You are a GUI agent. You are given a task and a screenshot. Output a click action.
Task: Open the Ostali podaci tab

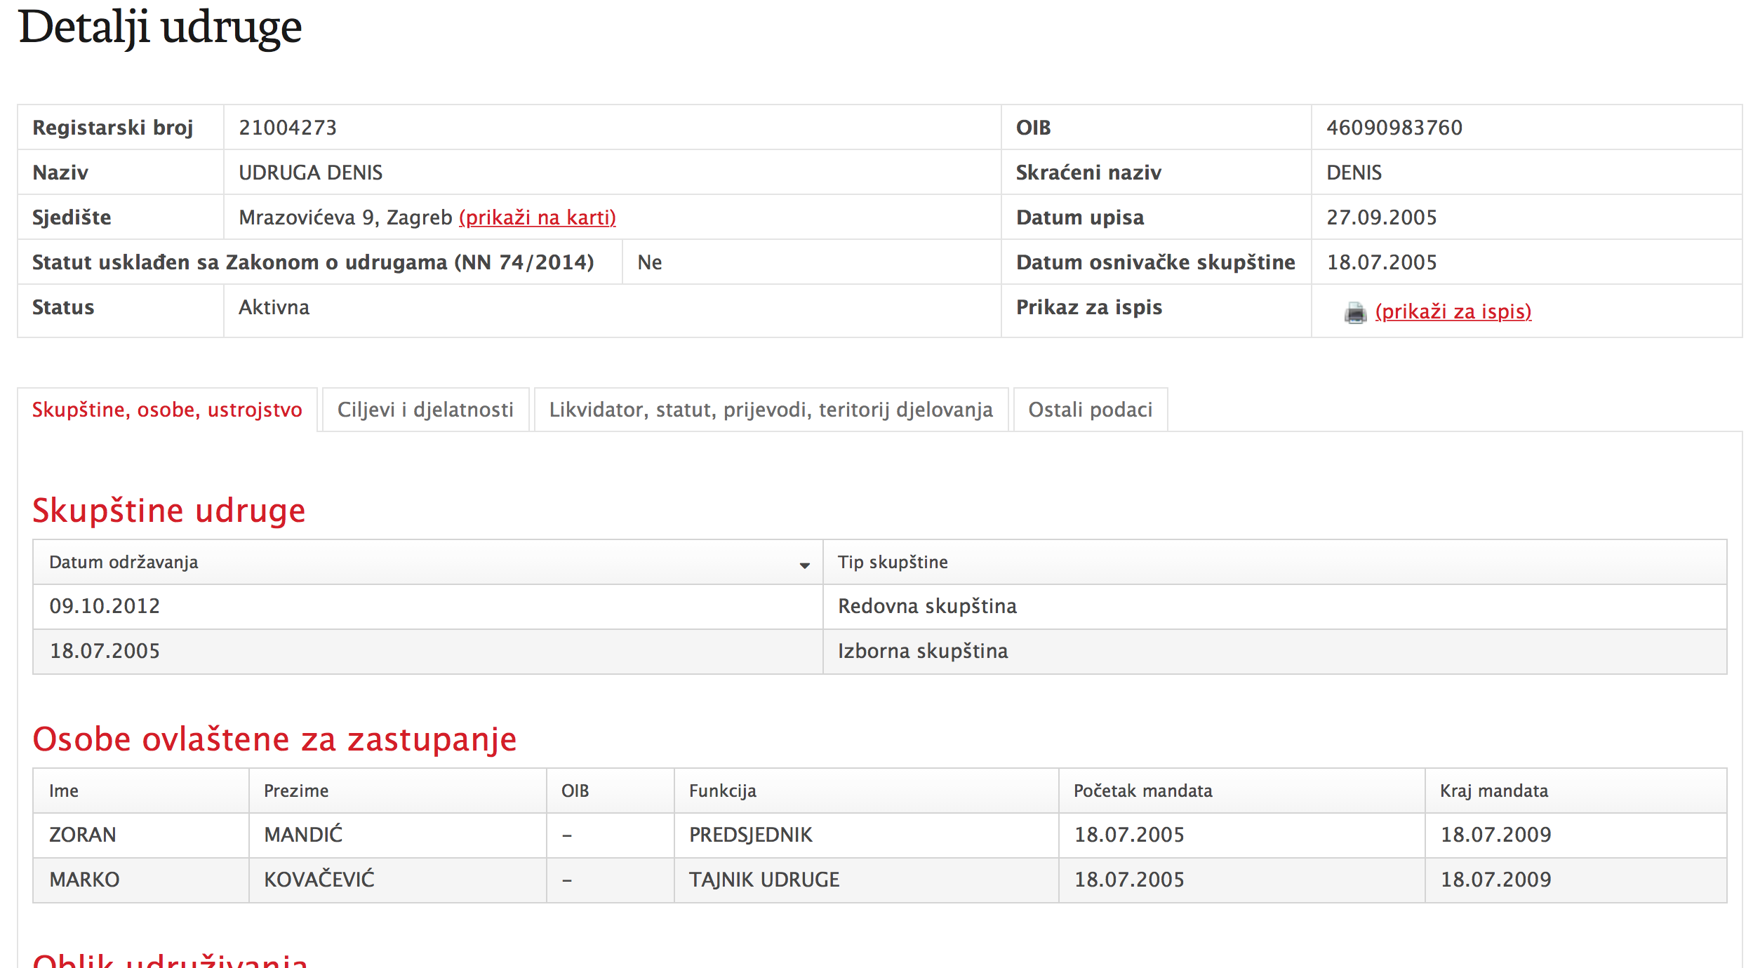tap(1090, 410)
